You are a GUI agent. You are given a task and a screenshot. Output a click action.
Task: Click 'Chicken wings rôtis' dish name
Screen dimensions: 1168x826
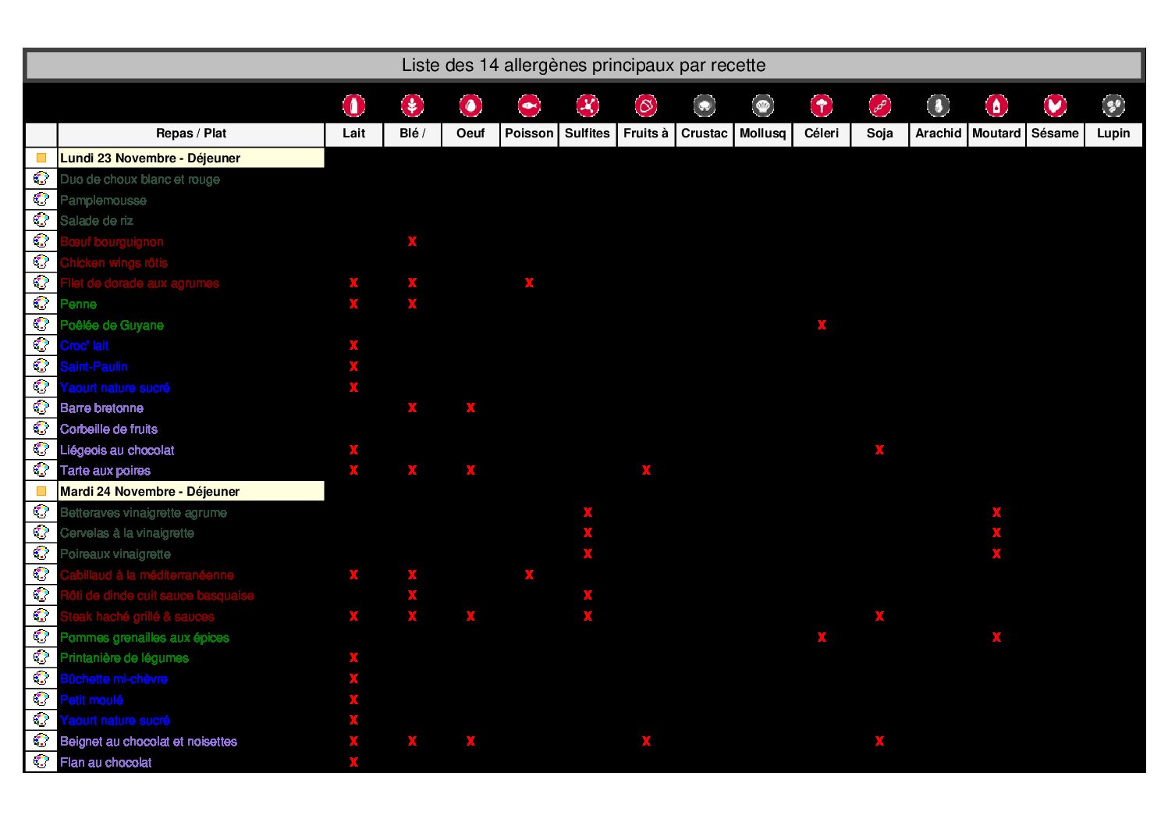[114, 262]
